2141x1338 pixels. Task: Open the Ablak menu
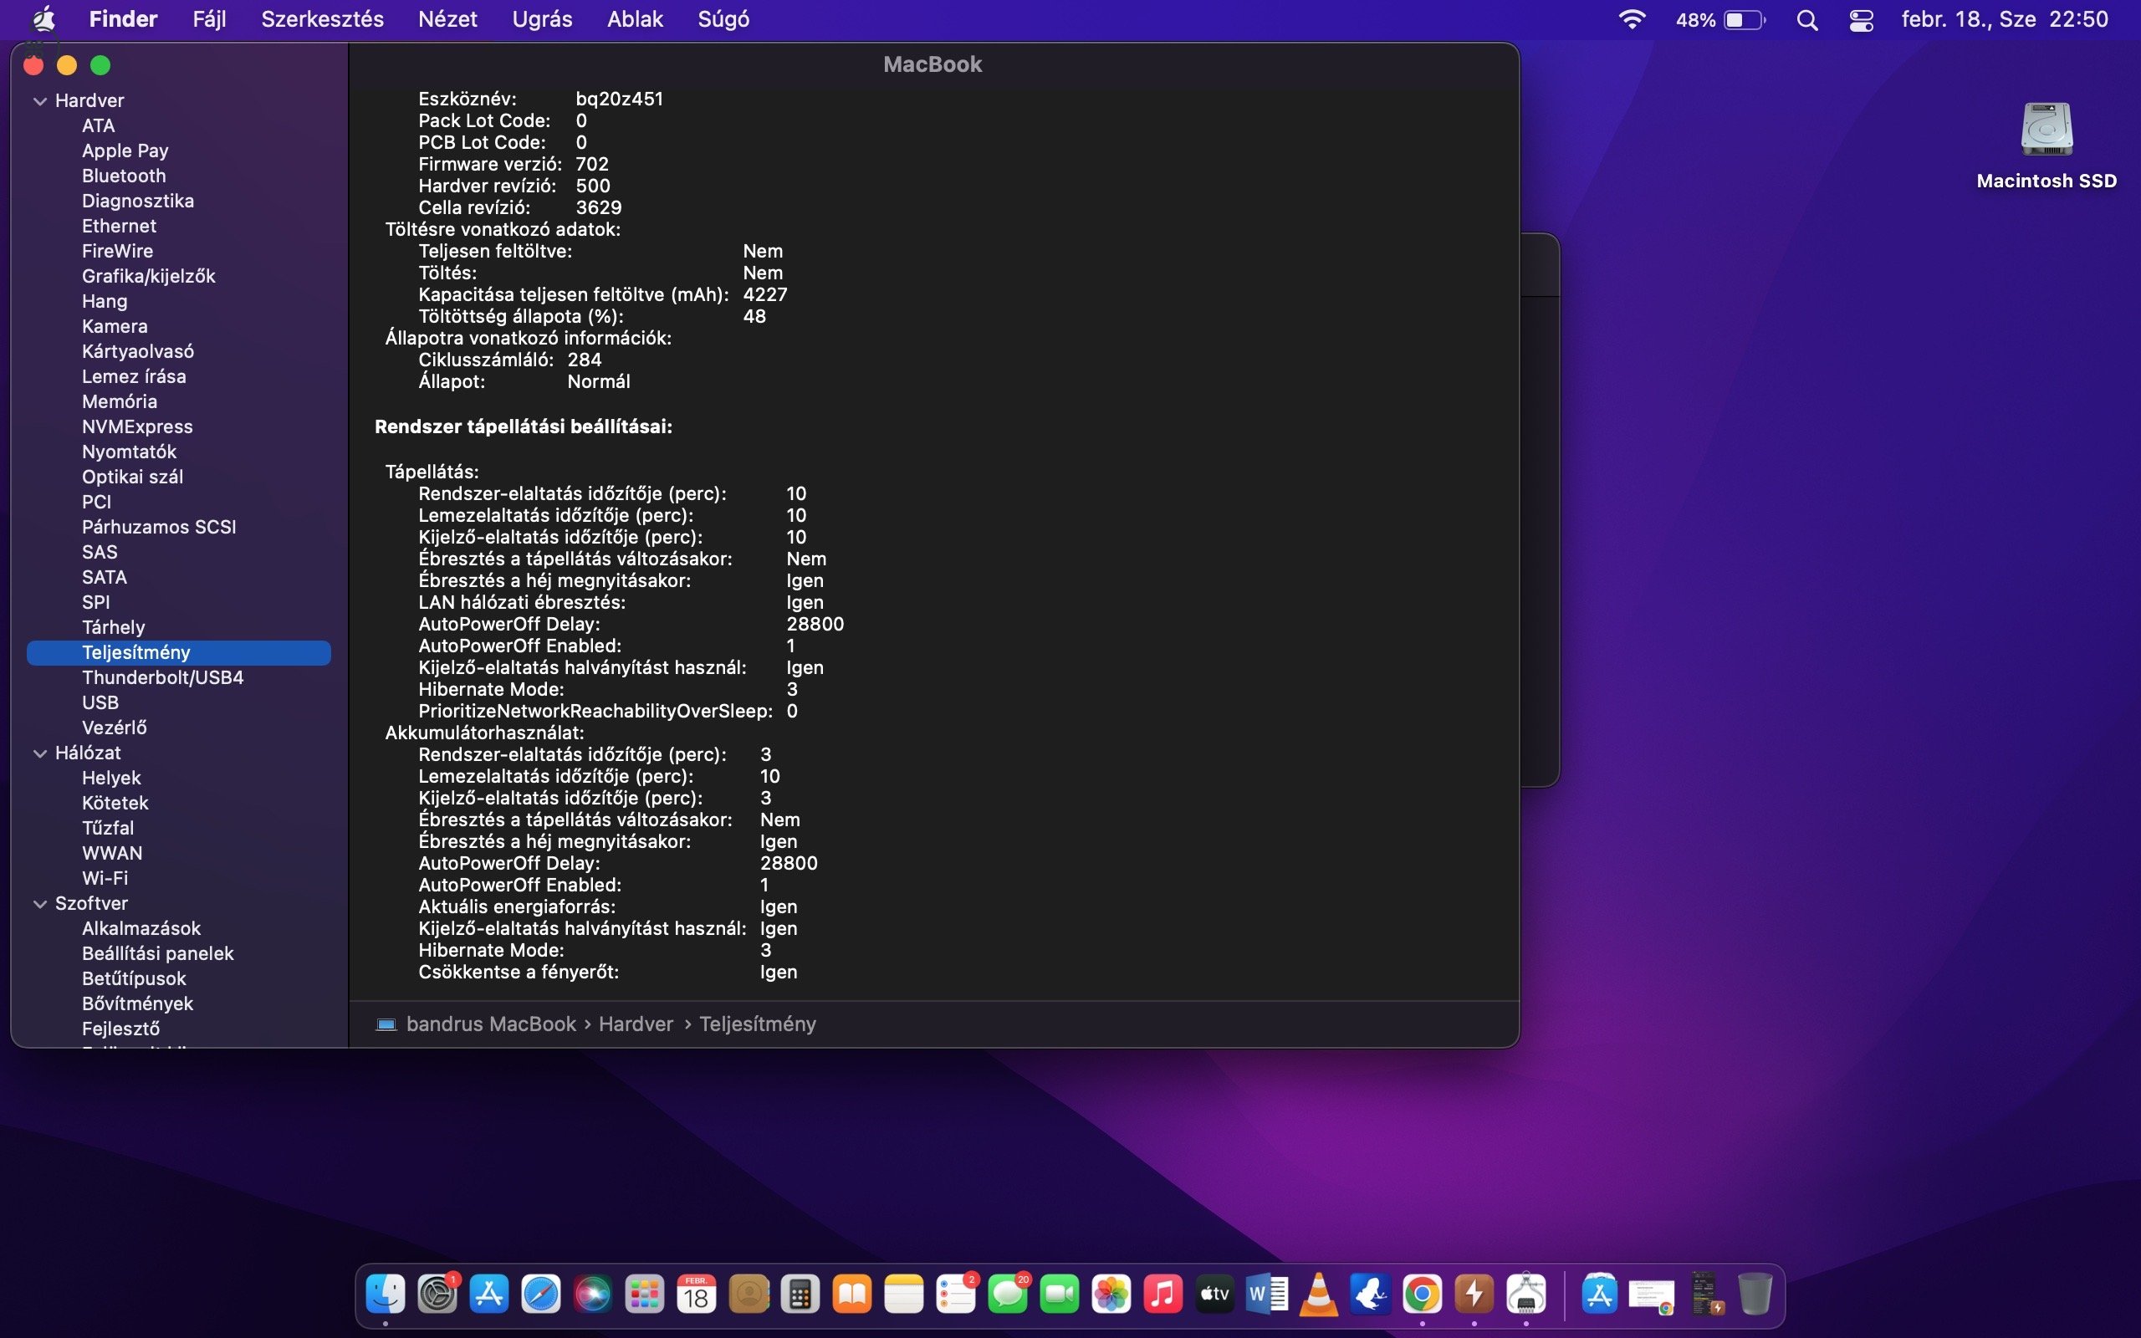click(634, 18)
